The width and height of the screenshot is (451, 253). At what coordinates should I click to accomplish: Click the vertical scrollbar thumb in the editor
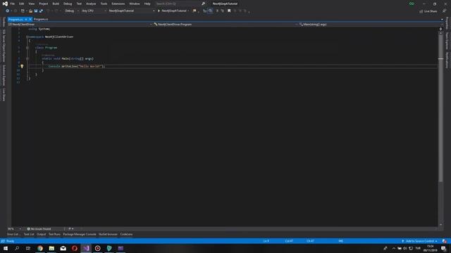[440, 108]
